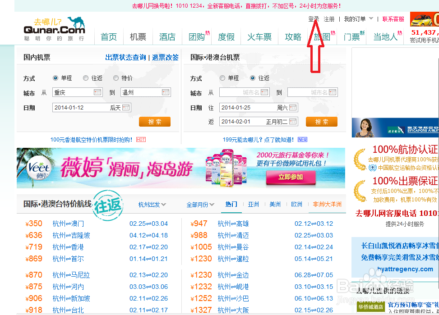Open 杭州出发 departure city dropdown

coord(152,205)
